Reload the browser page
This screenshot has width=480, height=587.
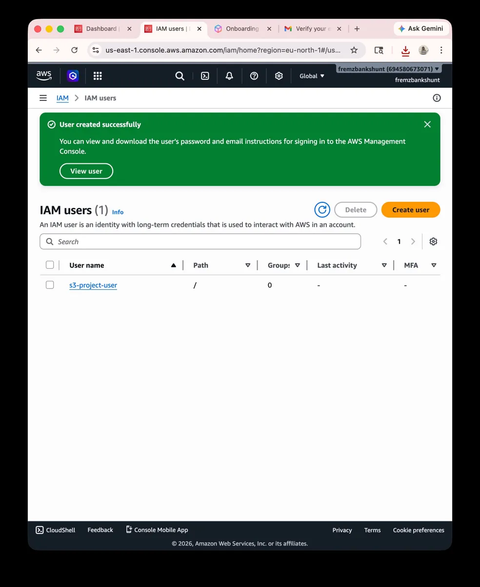pos(74,50)
